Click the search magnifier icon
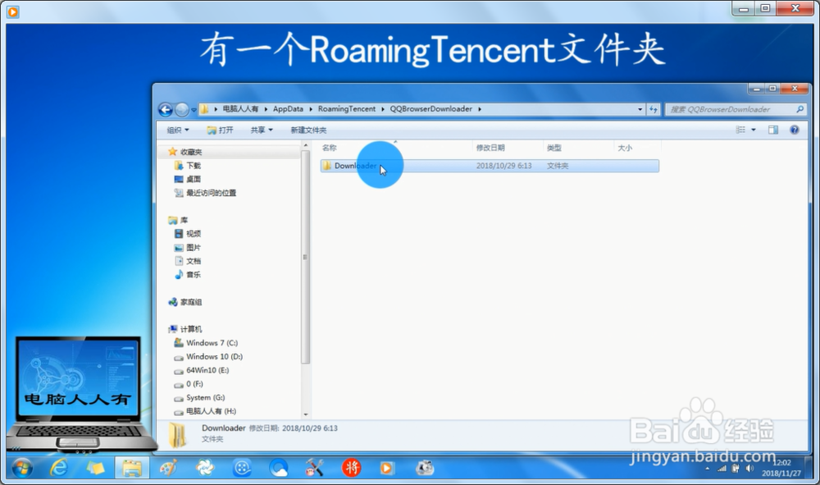This screenshot has height=485, width=820. [x=800, y=109]
